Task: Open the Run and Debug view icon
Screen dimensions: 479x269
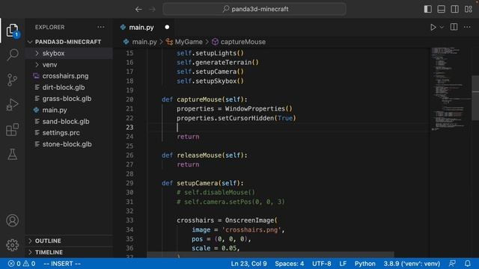Action: (x=12, y=105)
